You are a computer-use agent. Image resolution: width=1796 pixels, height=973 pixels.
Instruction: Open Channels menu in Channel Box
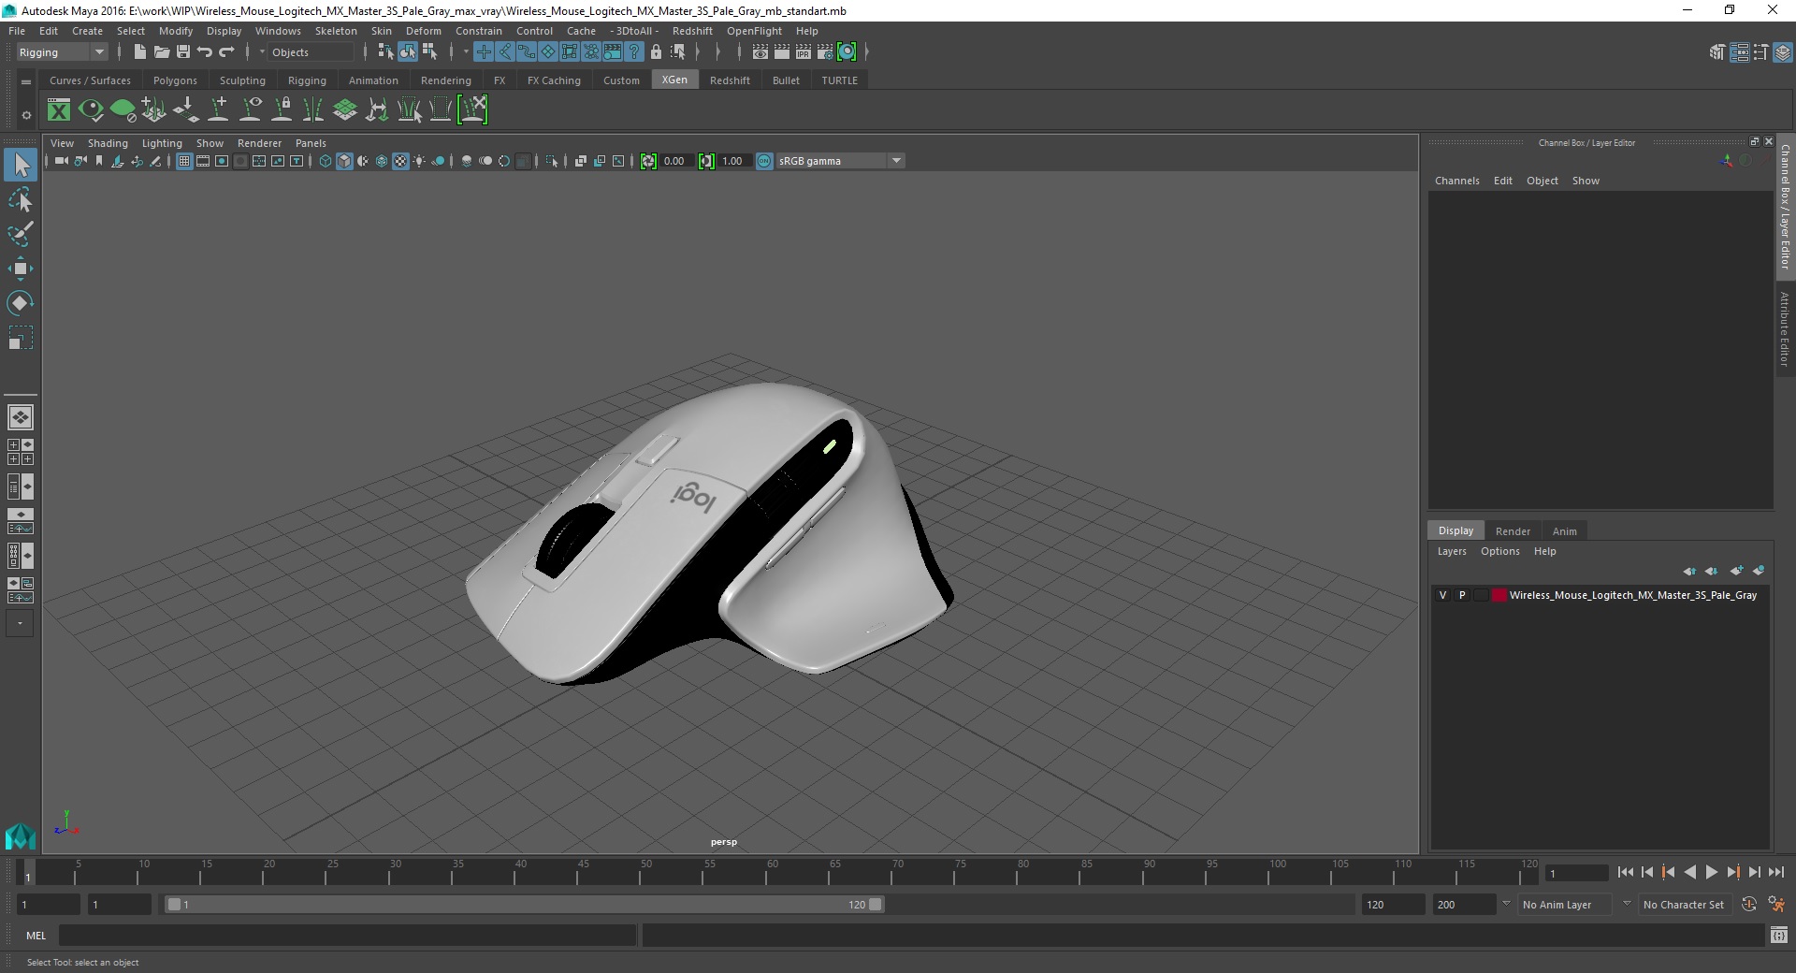pyautogui.click(x=1456, y=181)
